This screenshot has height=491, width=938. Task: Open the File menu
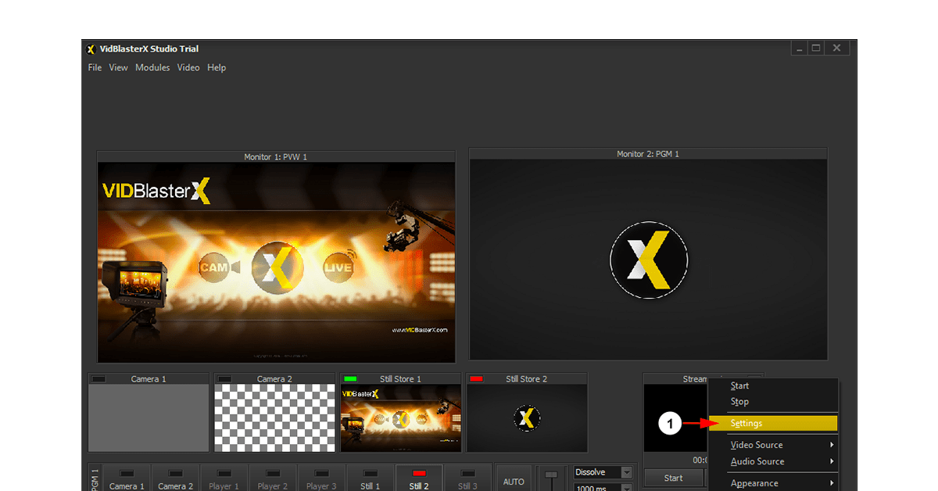tap(95, 67)
